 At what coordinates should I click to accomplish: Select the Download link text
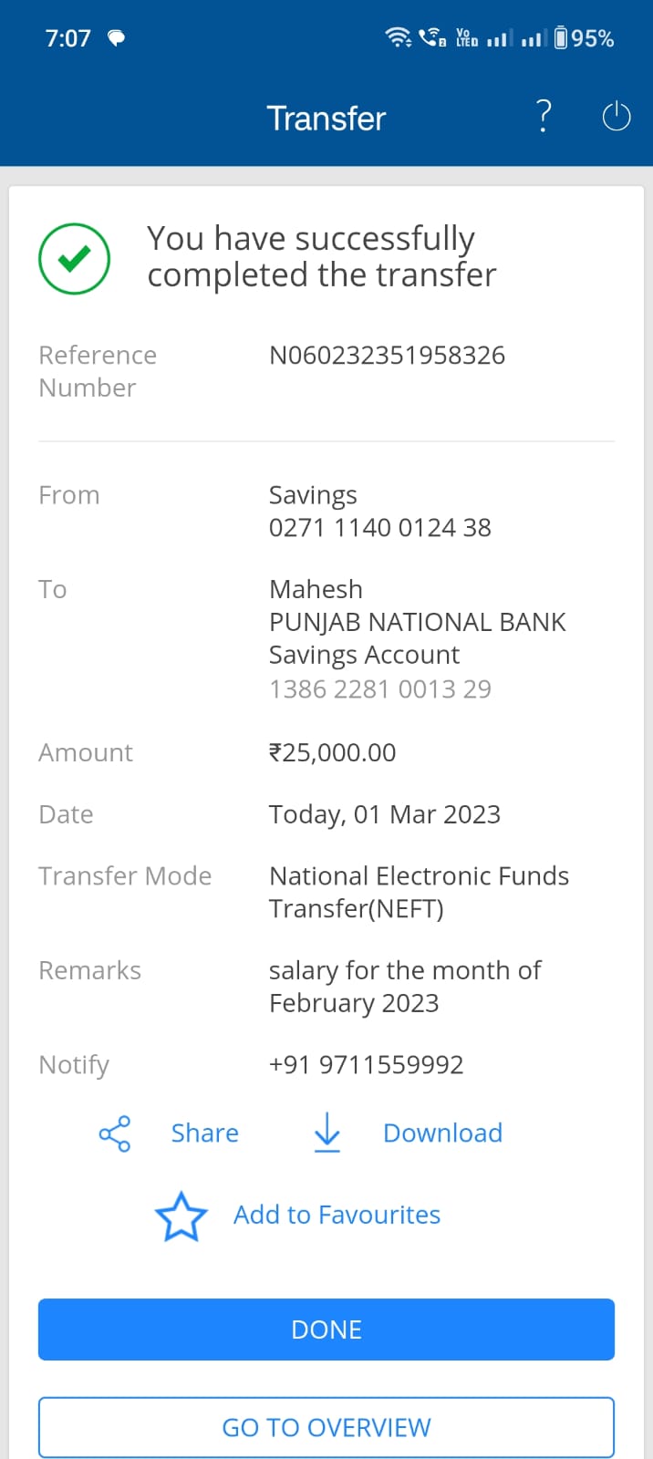coord(442,1133)
